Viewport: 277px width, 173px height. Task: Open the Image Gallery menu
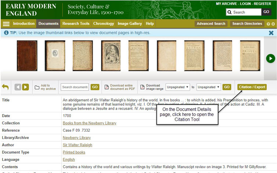click(130, 23)
